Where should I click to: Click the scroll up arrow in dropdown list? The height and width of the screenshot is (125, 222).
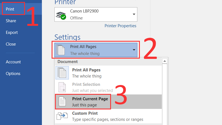(165, 61)
